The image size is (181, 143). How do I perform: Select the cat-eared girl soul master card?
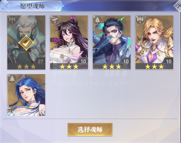[x=69, y=42]
